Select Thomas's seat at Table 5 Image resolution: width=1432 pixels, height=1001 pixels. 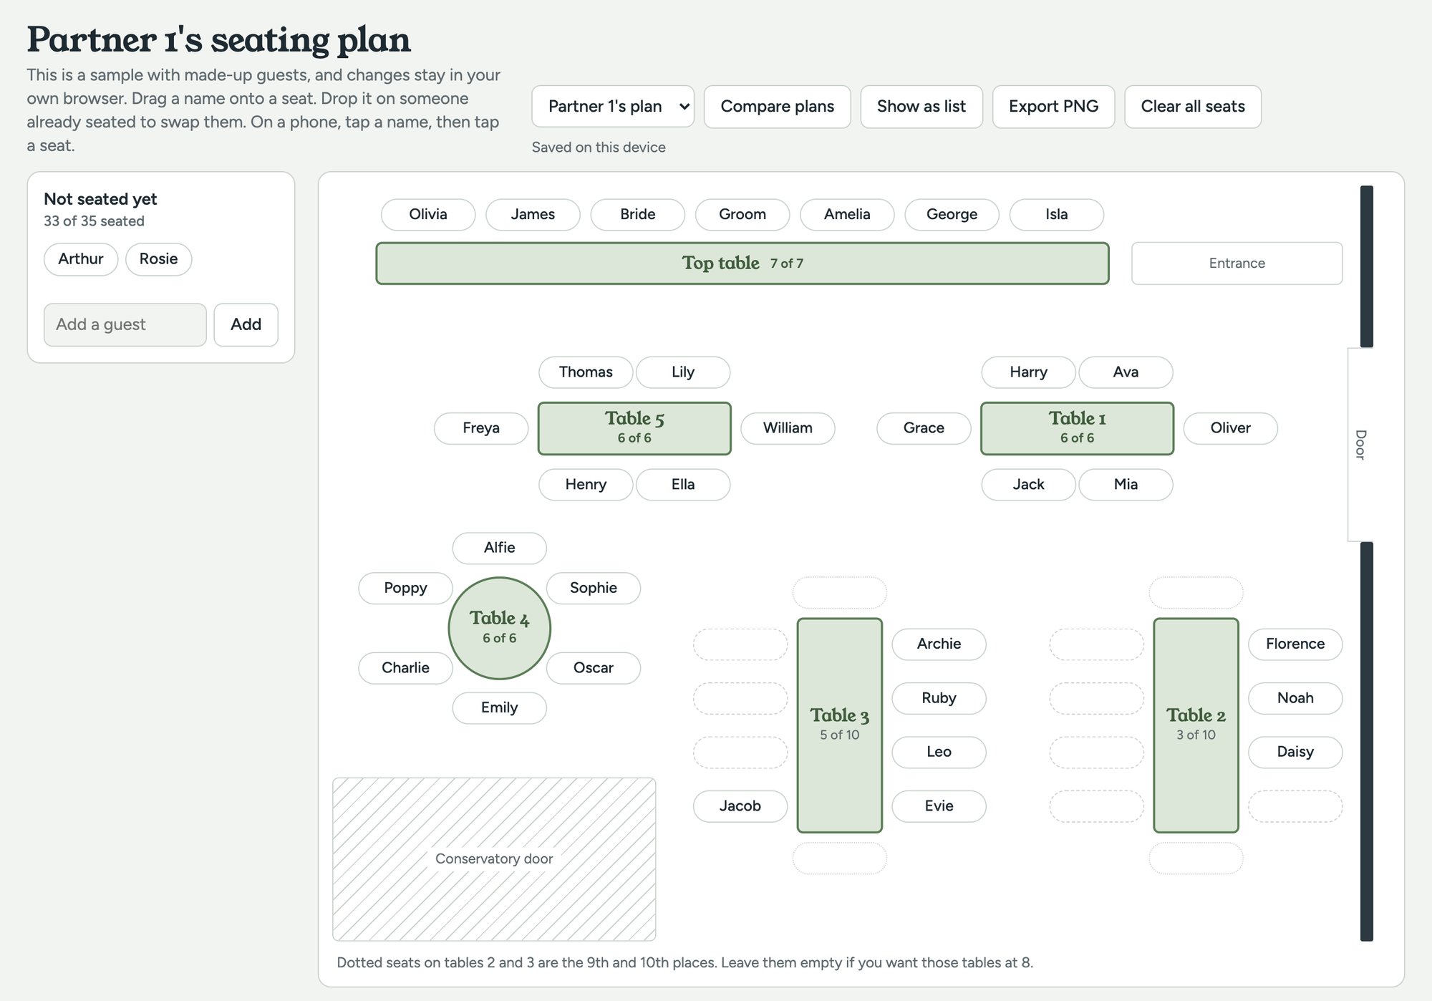[x=586, y=372]
